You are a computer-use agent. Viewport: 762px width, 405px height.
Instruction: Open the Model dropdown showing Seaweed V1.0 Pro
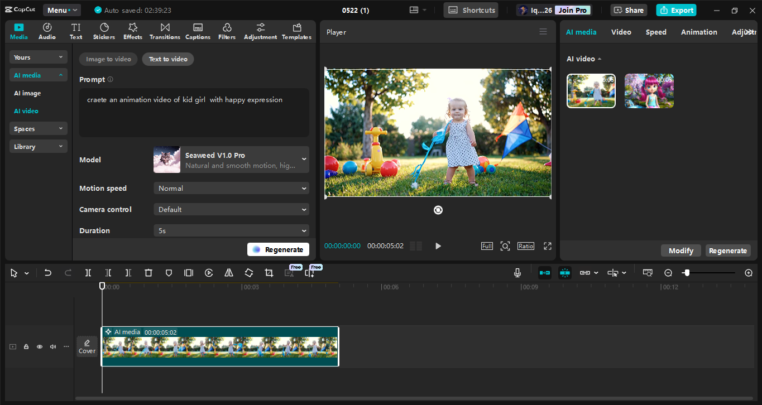pyautogui.click(x=231, y=160)
